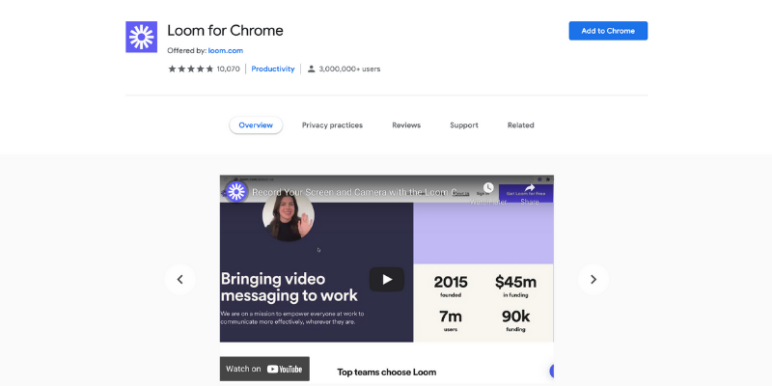Click Watch on YouTube button
The image size is (772, 386).
(264, 369)
